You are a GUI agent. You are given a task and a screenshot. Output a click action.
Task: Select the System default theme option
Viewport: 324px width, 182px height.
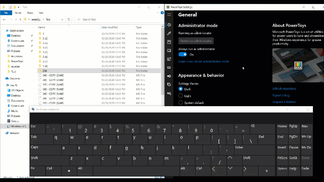[180, 103]
